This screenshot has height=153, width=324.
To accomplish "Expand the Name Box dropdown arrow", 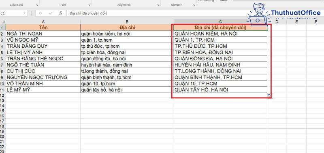I will [x=24, y=13].
